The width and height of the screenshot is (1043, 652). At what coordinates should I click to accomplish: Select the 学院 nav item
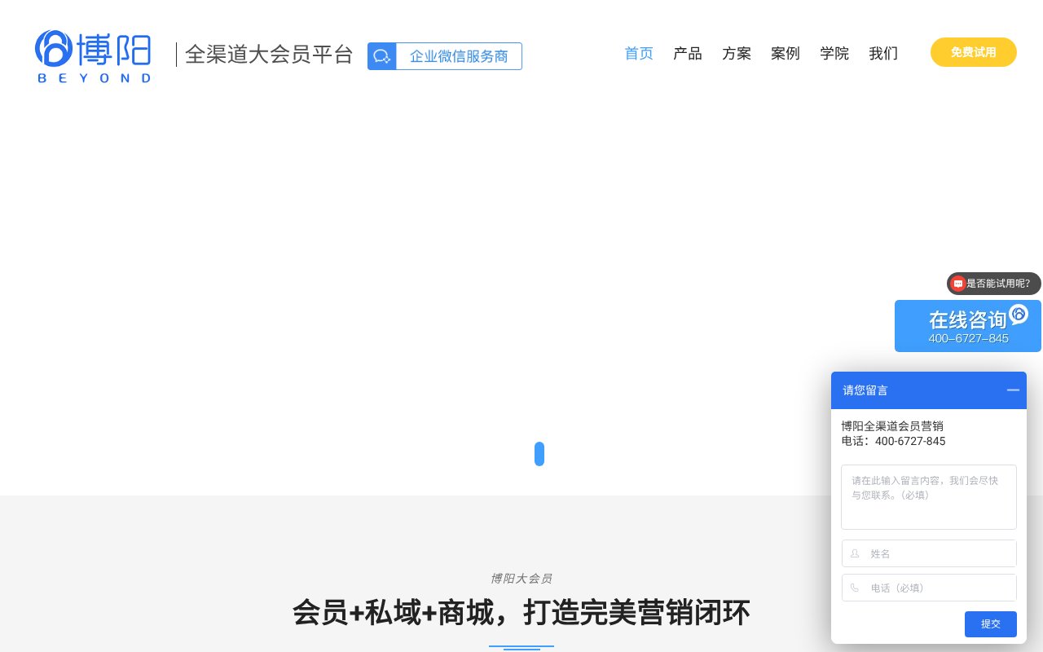(x=834, y=53)
